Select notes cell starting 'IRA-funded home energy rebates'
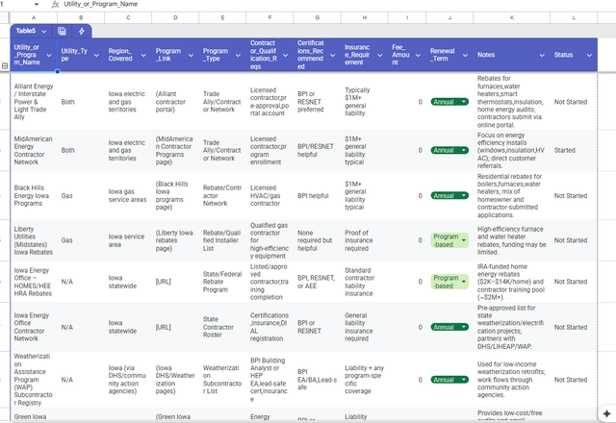The image size is (616, 423). point(512,282)
